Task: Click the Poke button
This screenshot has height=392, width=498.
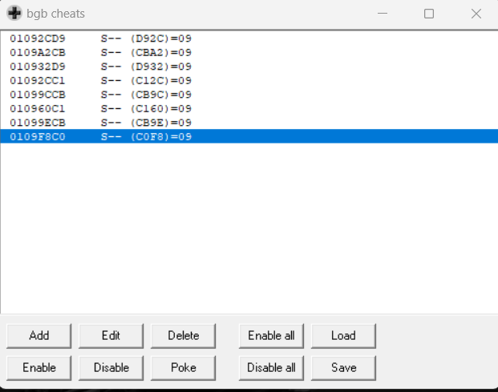Action: tap(183, 368)
